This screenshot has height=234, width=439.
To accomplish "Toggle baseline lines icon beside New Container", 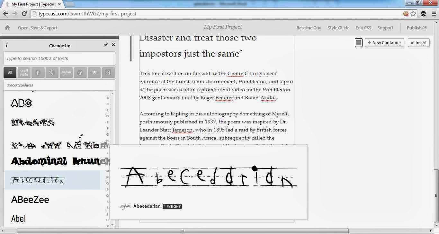I will pos(359,42).
